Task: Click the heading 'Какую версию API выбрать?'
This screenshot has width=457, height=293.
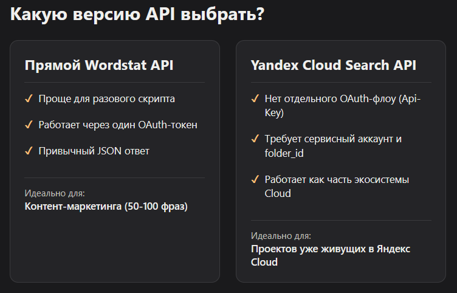Action: tap(137, 15)
